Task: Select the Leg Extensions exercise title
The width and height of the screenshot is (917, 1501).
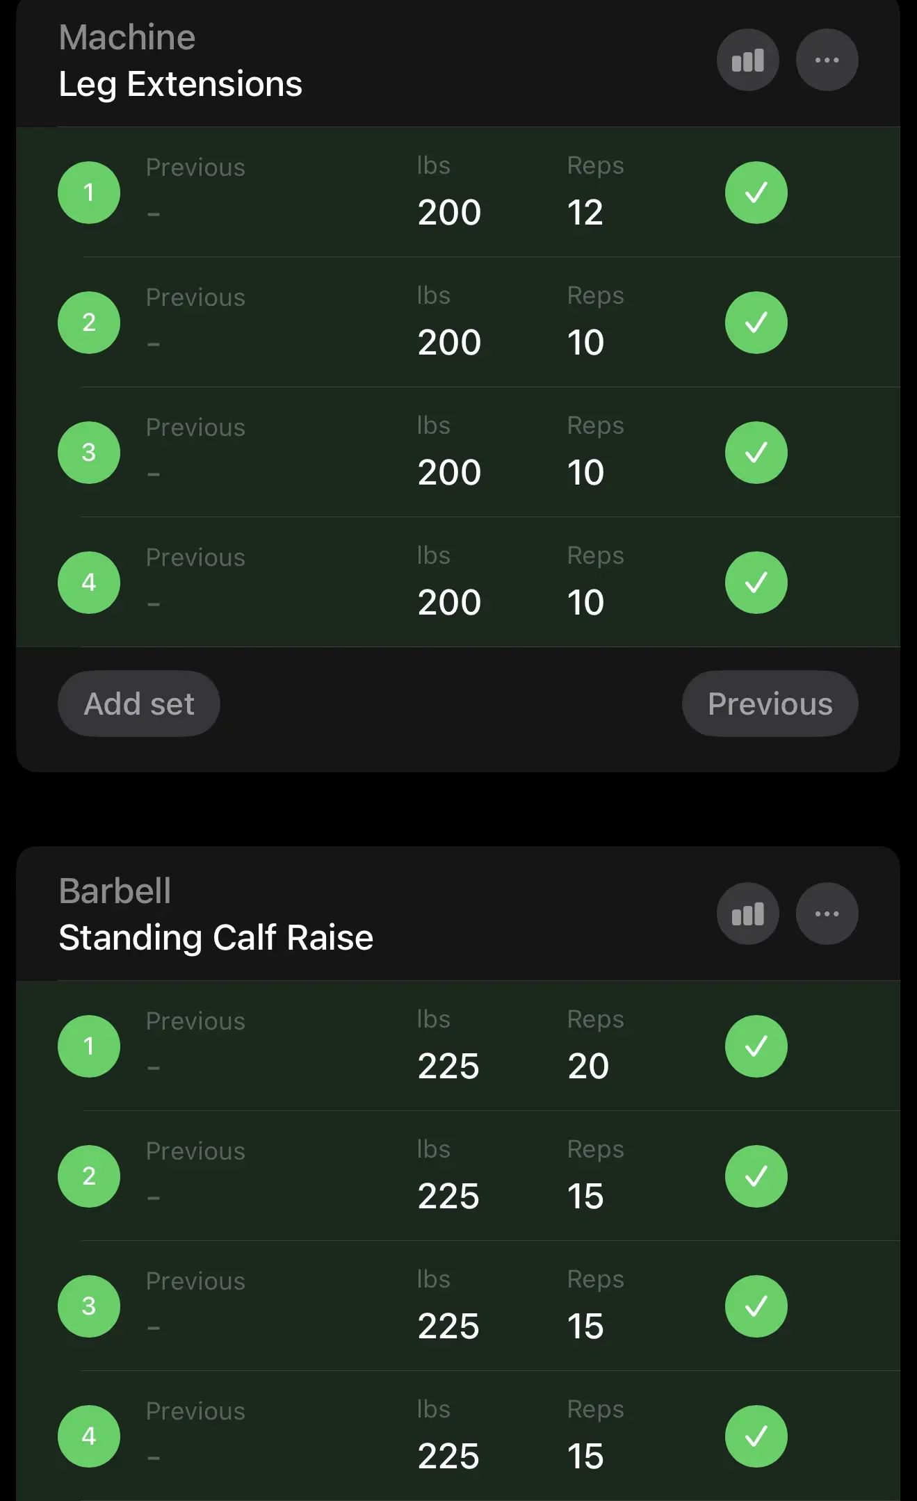Action: (180, 84)
